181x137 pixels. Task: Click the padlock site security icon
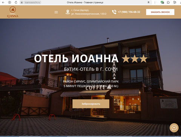(22, 2)
